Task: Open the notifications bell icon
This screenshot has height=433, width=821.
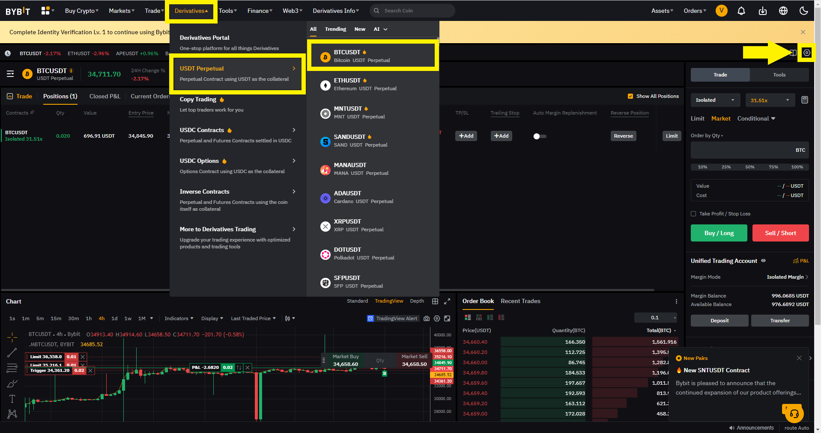Action: click(741, 11)
